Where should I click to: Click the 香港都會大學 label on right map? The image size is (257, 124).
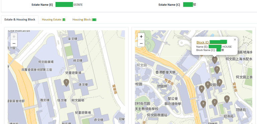pyautogui.click(x=165, y=72)
